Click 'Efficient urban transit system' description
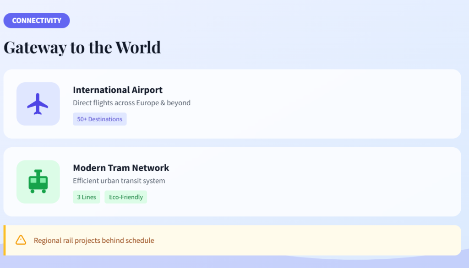The height and width of the screenshot is (268, 469). coord(119,181)
